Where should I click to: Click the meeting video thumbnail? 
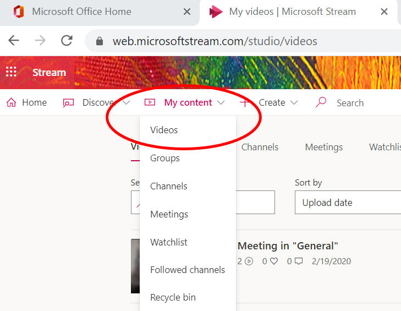pyautogui.click(x=135, y=266)
